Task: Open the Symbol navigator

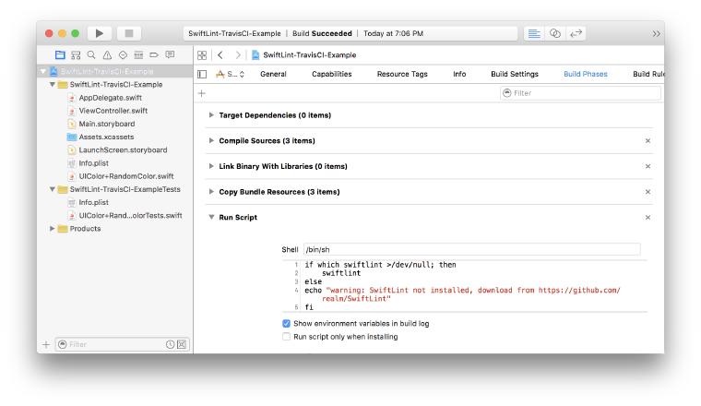Action: (x=76, y=55)
